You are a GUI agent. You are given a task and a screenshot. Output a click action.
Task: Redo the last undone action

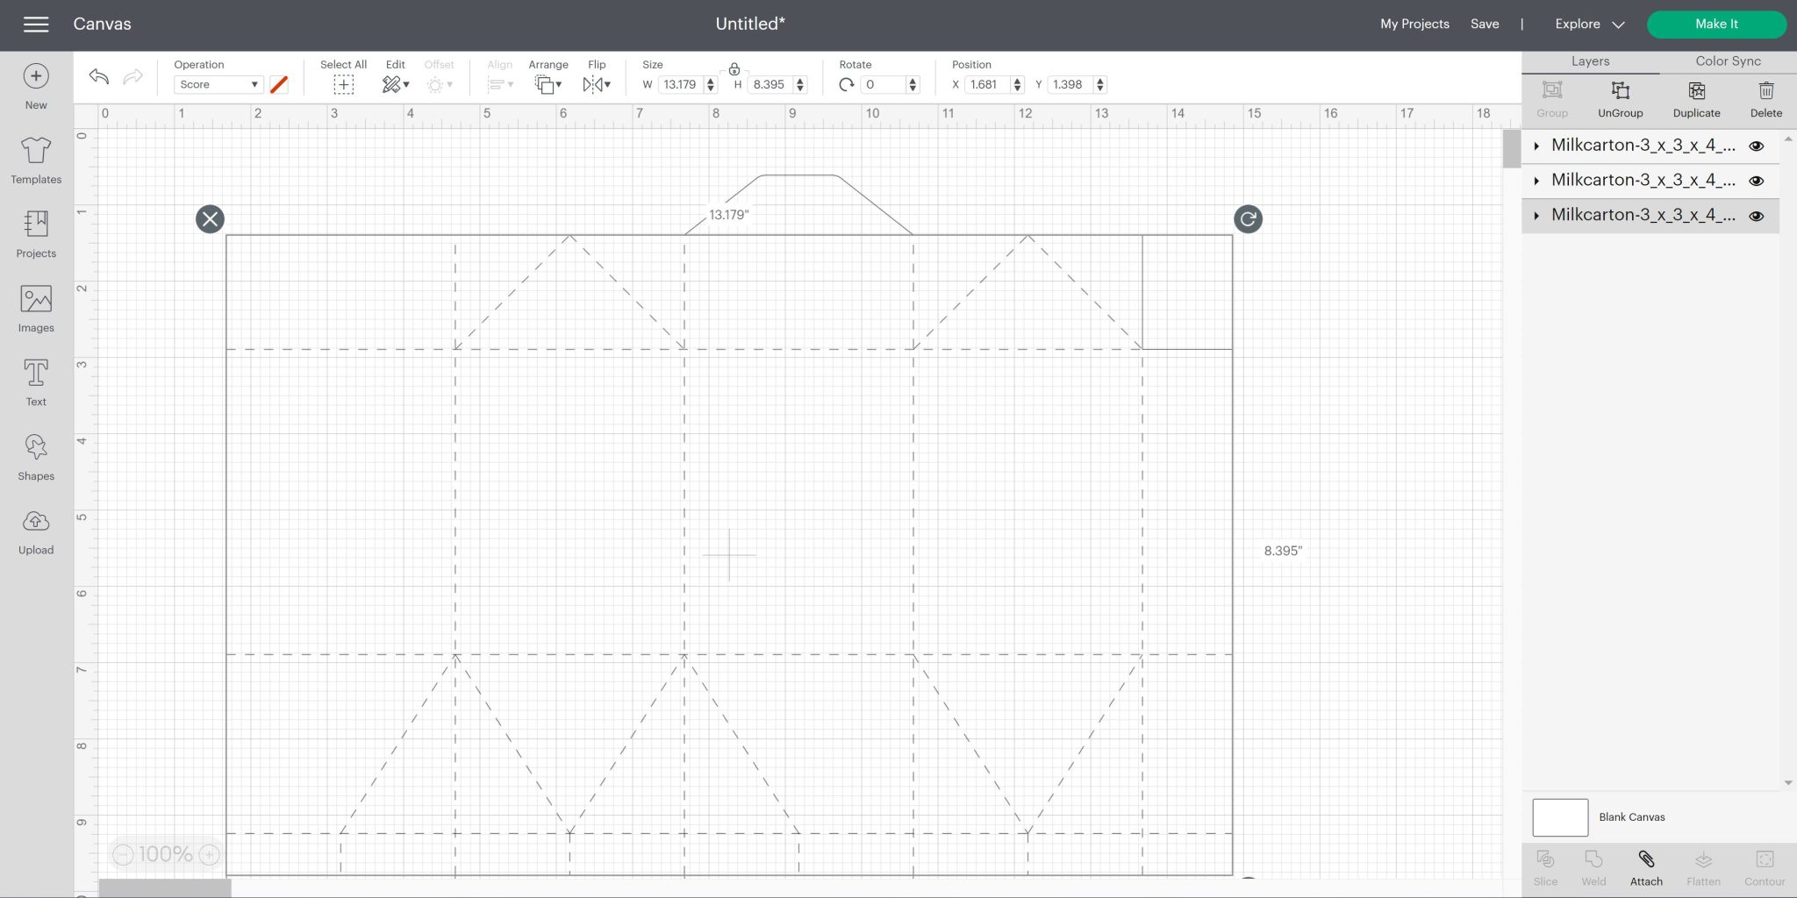pos(132,77)
